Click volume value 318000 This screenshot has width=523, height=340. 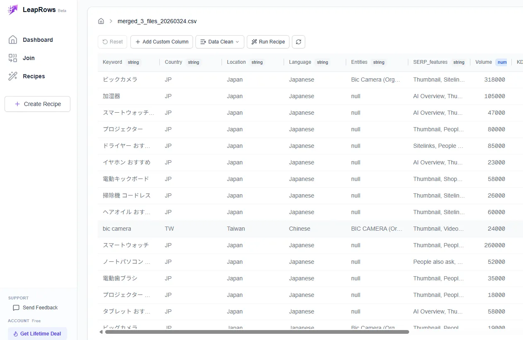pos(495,80)
